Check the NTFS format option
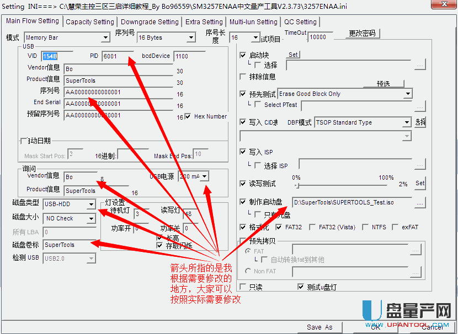Viewport: 458px width, 334px height. [x=365, y=227]
